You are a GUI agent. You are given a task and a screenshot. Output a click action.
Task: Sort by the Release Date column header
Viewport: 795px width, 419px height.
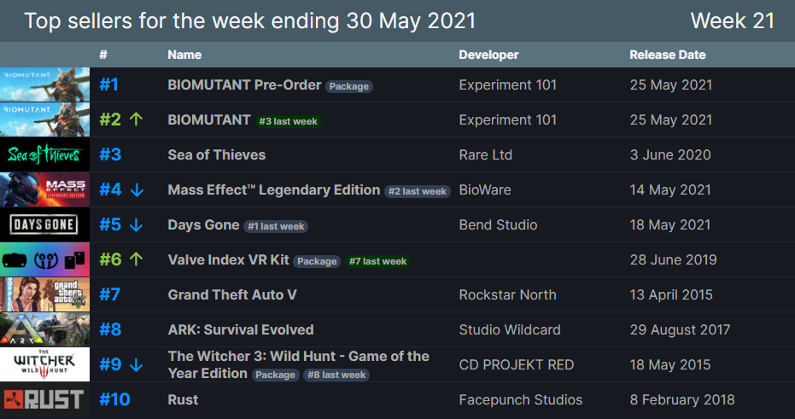(x=669, y=55)
